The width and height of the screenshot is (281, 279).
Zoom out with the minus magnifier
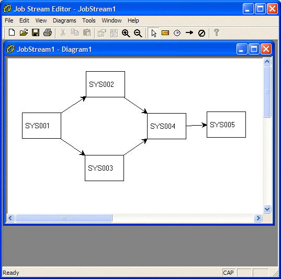pyautogui.click(x=138, y=33)
